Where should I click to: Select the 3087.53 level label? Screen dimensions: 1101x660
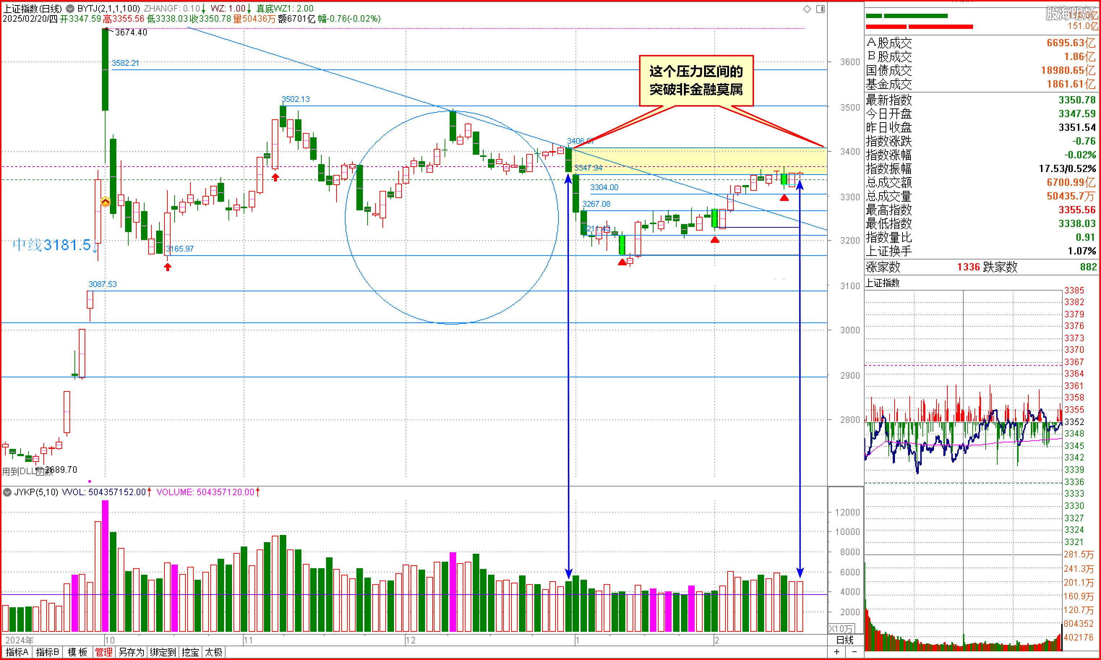click(102, 284)
